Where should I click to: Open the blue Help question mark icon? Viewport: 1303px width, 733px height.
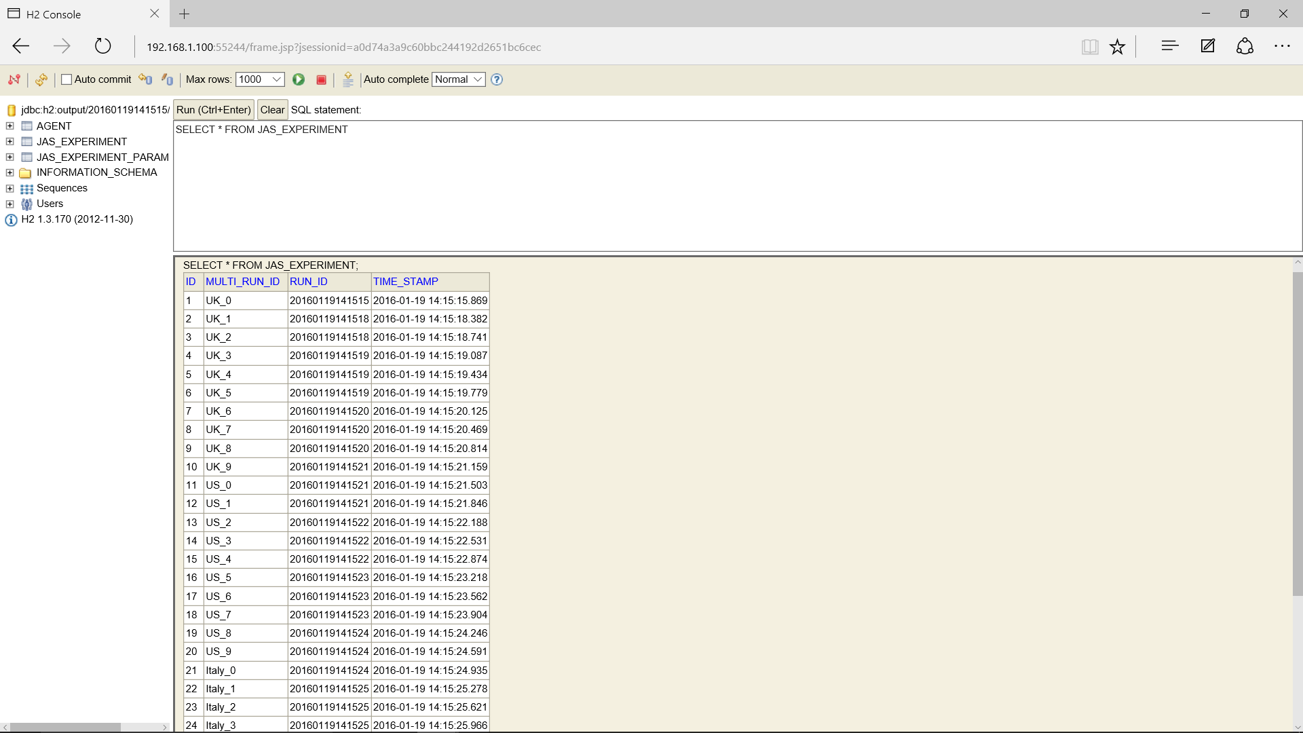497,79
